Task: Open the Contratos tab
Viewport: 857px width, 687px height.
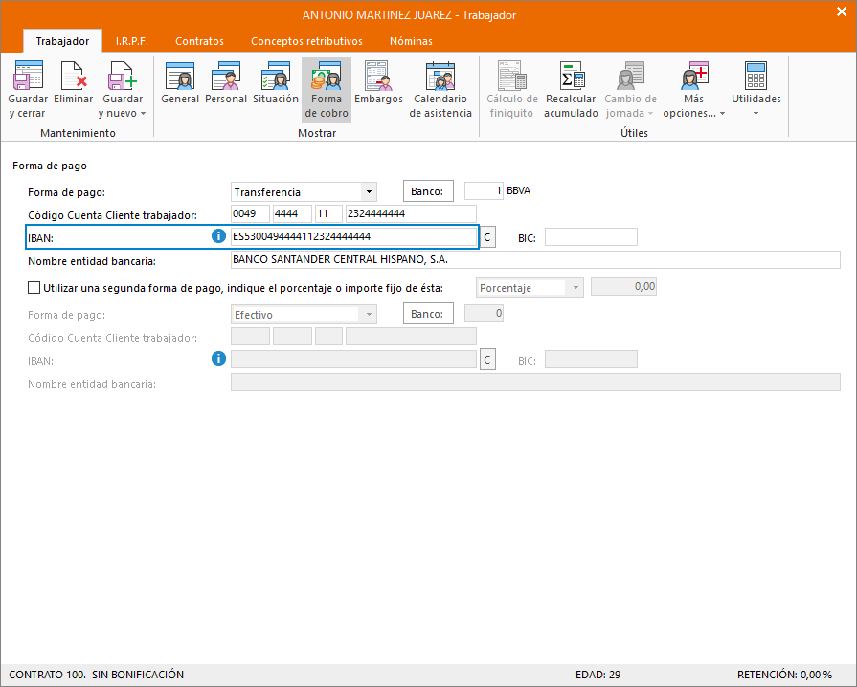Action: (199, 41)
